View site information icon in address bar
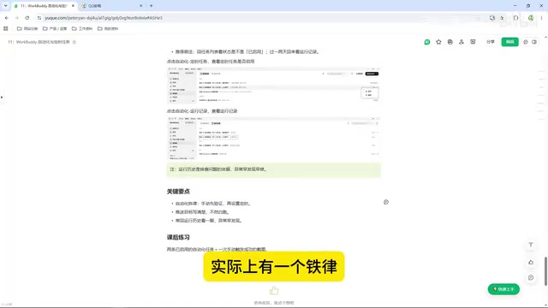Image resolution: width=548 pixels, height=308 pixels. [39, 18]
